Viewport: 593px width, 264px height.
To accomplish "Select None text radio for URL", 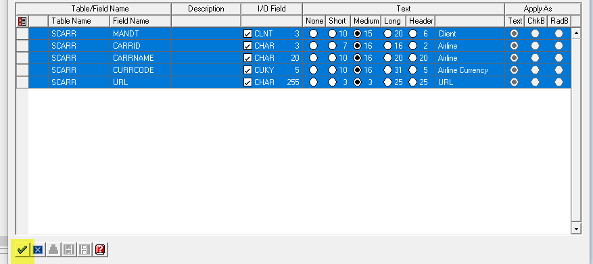I will pos(313,82).
